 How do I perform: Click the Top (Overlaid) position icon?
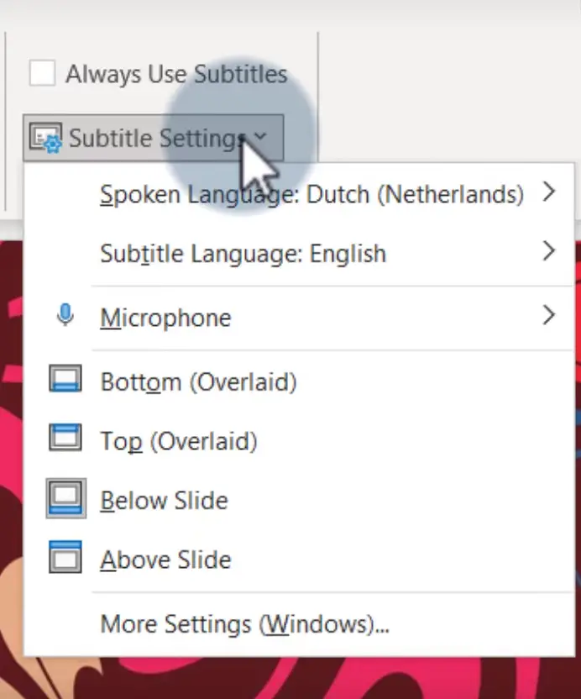(x=65, y=438)
